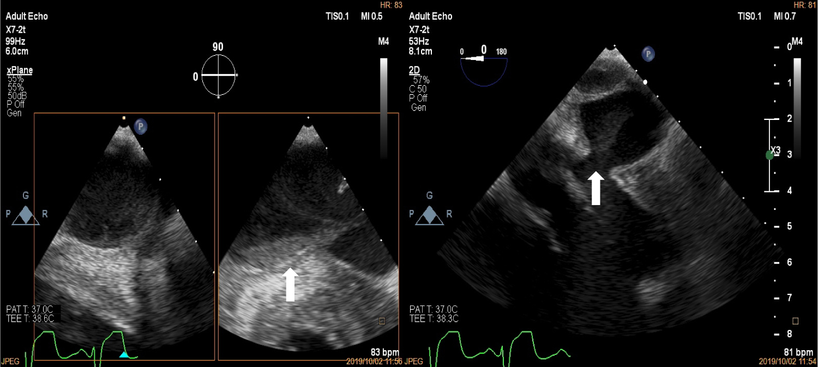
Task: Select the underlined xPlane mode label
Action: click(x=20, y=70)
